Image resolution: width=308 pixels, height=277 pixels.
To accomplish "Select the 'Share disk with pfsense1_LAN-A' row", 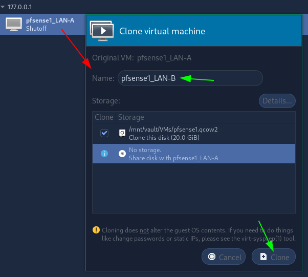I will click(x=194, y=154).
